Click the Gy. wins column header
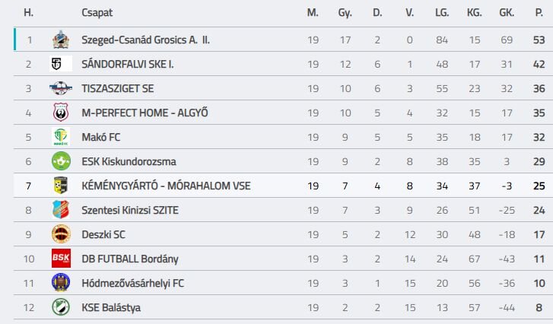 click(x=345, y=13)
